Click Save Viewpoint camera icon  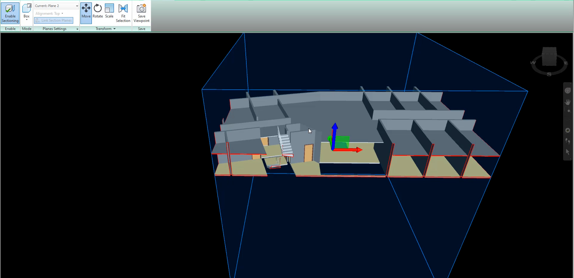click(x=142, y=13)
